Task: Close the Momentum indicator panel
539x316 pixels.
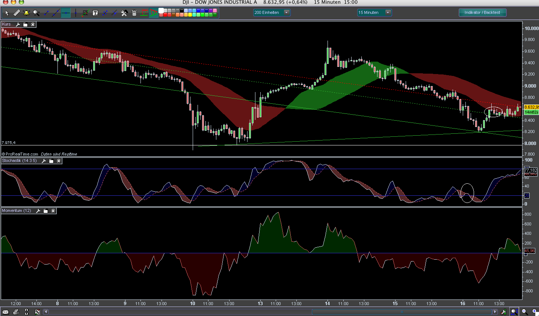Action: tap(53, 211)
